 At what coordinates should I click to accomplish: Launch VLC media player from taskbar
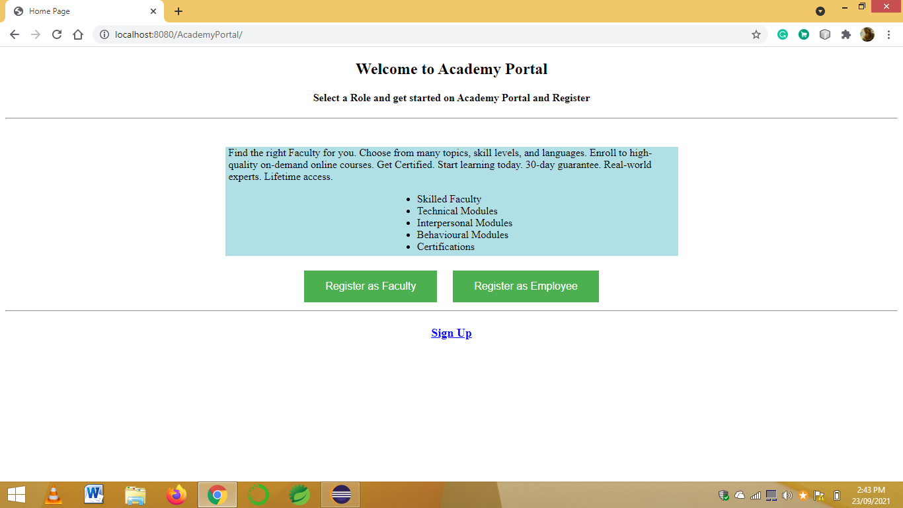pyautogui.click(x=54, y=495)
